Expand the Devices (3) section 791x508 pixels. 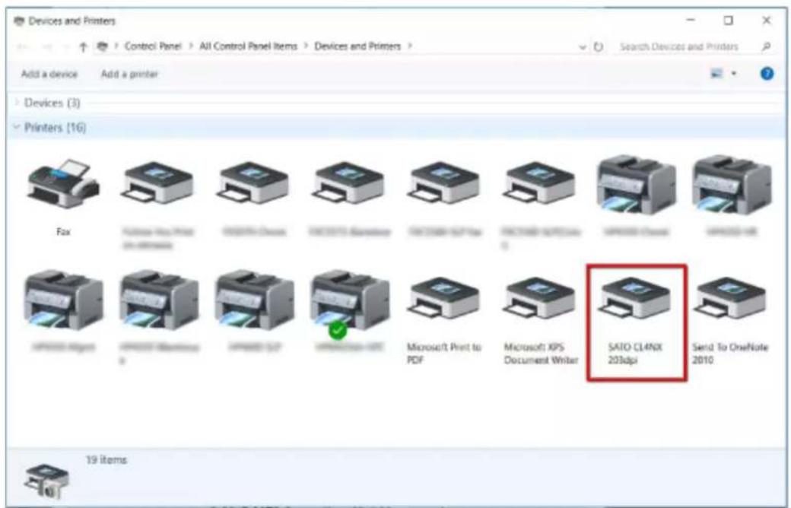coord(17,103)
